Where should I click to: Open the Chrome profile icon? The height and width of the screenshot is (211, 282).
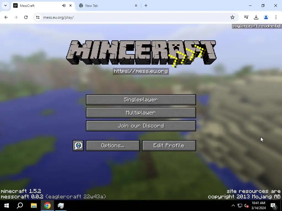pyautogui.click(x=266, y=17)
